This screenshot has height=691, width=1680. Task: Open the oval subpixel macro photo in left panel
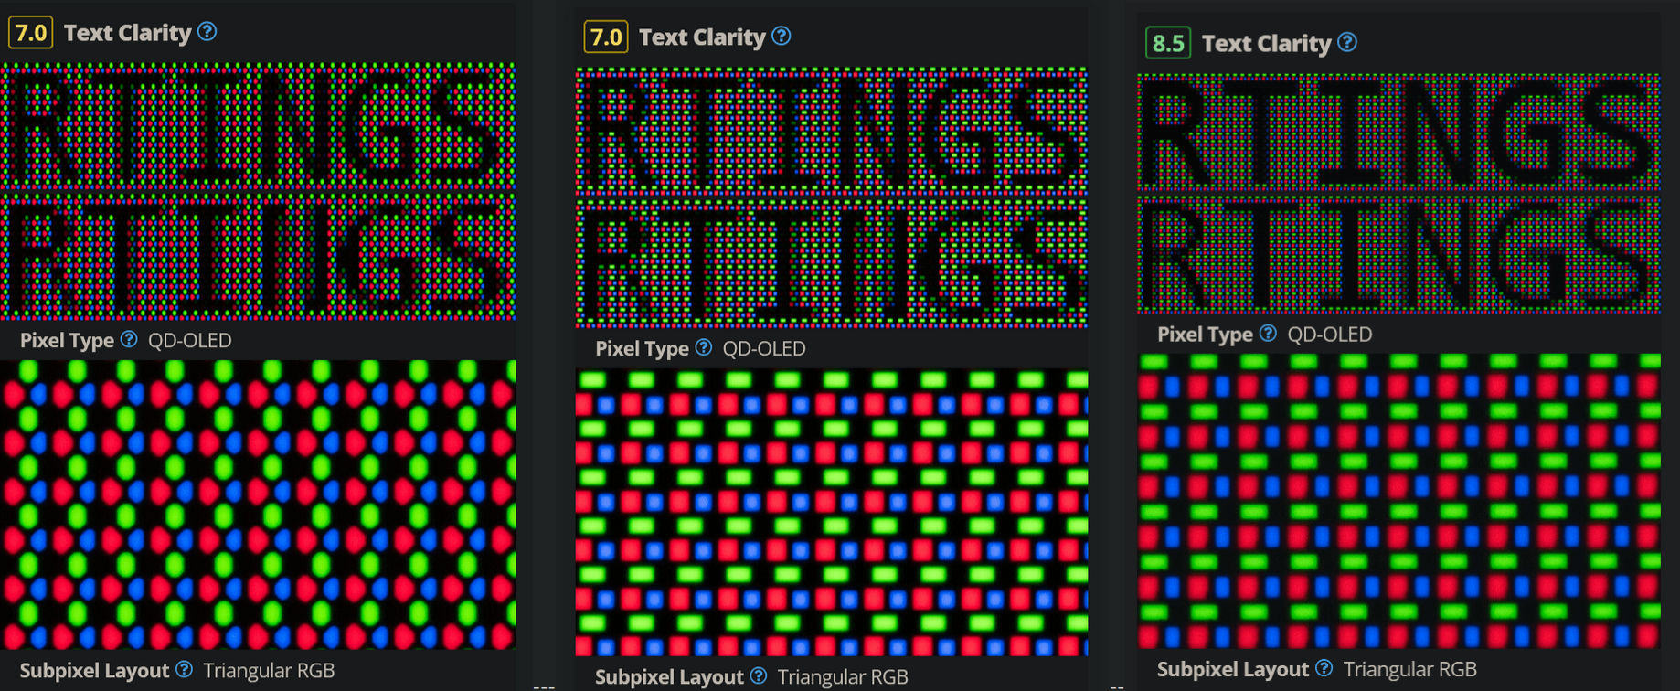pos(258,505)
